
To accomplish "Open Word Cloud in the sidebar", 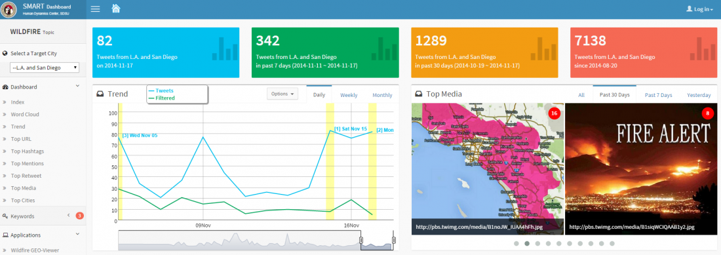I will (25, 115).
